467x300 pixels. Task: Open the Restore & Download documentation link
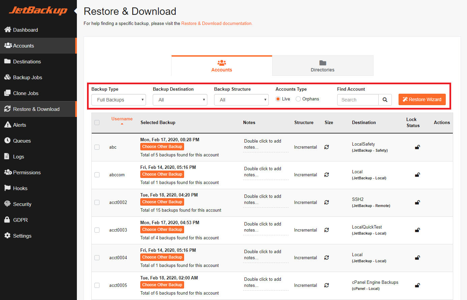[x=216, y=23]
